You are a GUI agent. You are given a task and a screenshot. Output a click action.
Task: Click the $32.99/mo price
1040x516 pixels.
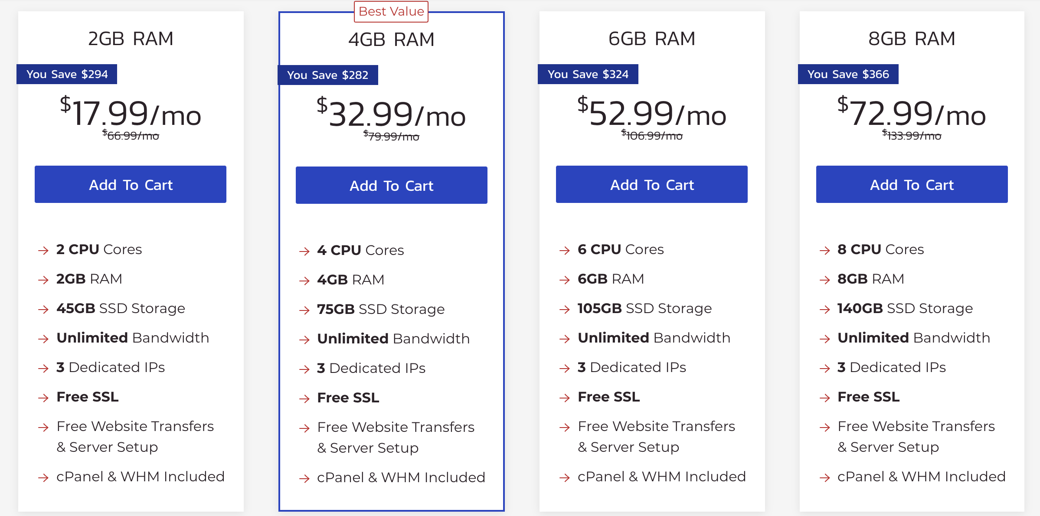[x=391, y=114]
